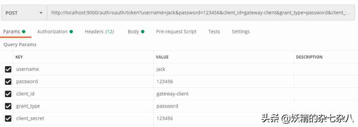The width and height of the screenshot is (358, 127).
Task: Switch to the Params tab
Action: click(14, 32)
